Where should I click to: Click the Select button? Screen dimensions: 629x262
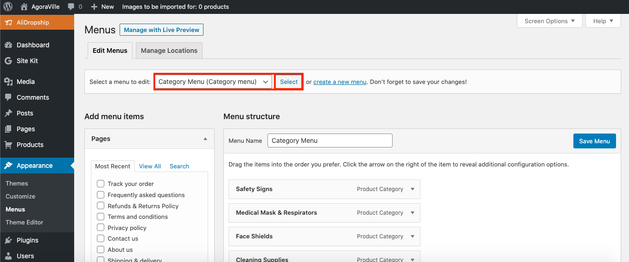[x=289, y=82]
